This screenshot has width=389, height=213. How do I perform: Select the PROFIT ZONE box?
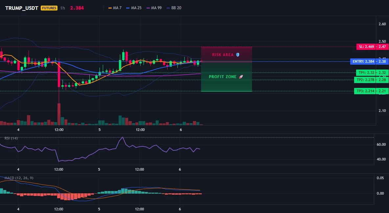point(226,76)
